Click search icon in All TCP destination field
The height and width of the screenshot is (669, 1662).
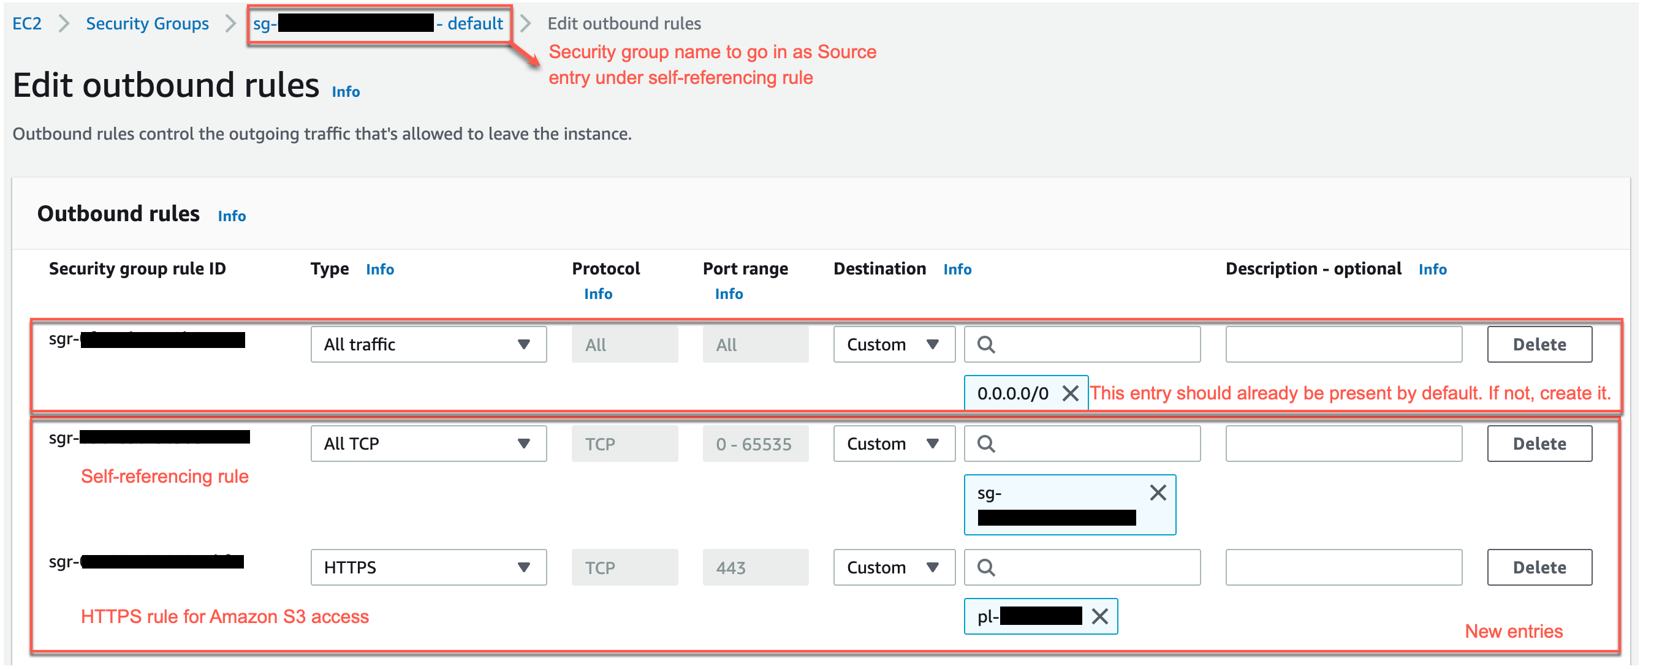986,444
